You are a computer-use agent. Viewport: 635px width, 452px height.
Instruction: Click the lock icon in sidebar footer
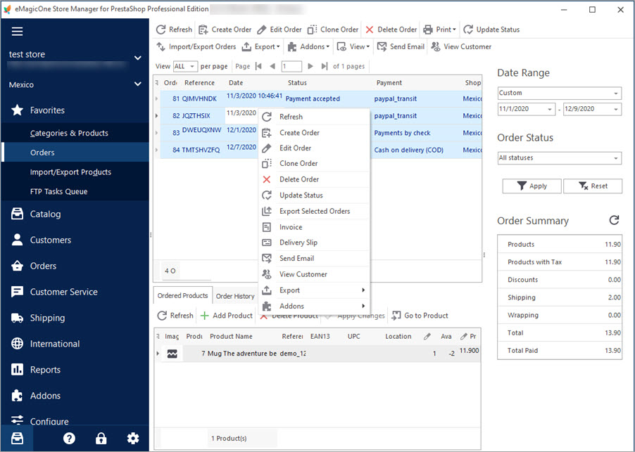pos(101,438)
